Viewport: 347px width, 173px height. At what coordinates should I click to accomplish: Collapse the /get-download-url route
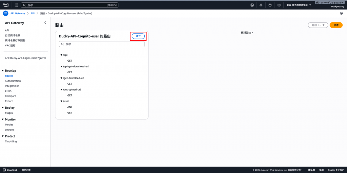pyautogui.click(x=62, y=78)
